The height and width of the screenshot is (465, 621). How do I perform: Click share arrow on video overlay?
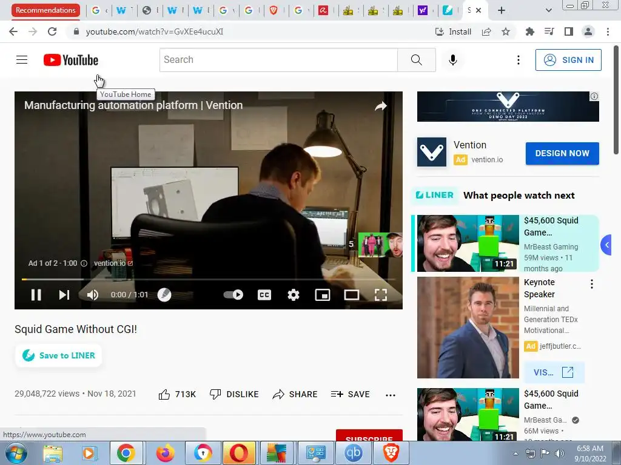tap(381, 106)
